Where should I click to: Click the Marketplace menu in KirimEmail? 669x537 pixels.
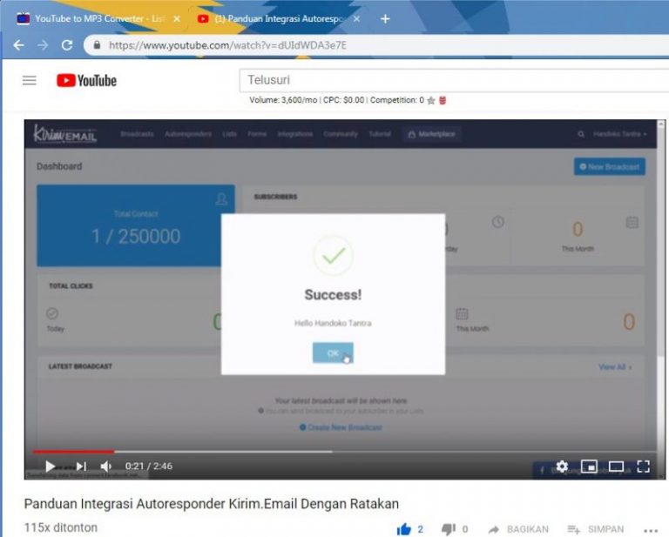coord(431,134)
